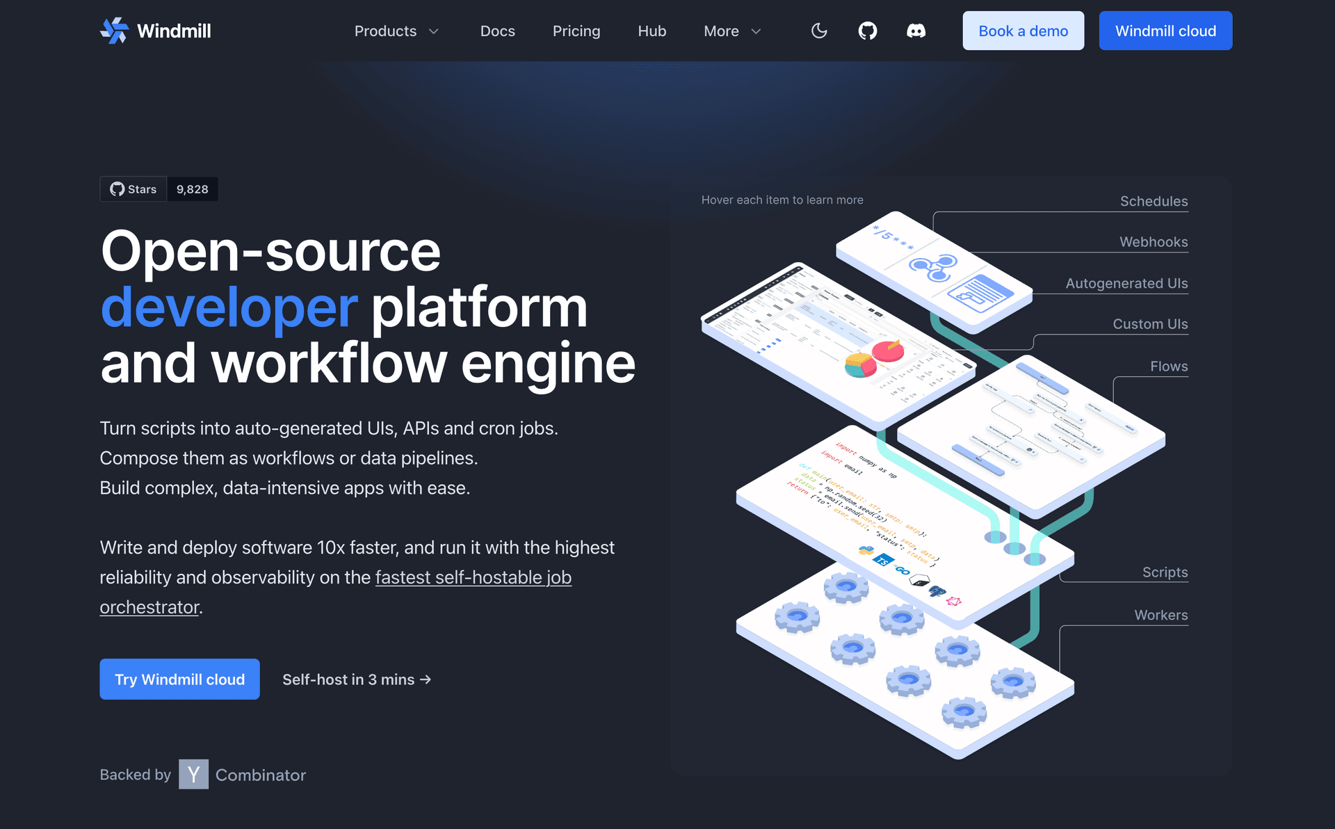
Task: Select the Custom UIs label
Action: [1150, 324]
